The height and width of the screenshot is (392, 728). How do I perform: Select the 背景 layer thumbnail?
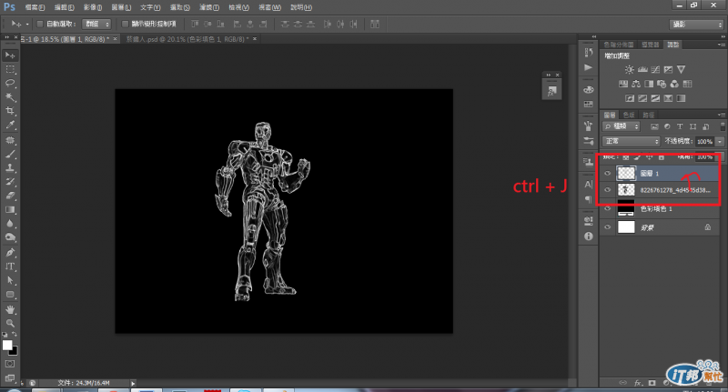coord(625,227)
